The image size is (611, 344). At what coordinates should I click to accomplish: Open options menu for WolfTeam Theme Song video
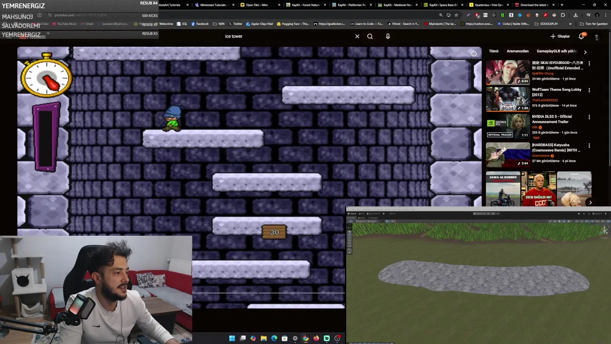[589, 90]
